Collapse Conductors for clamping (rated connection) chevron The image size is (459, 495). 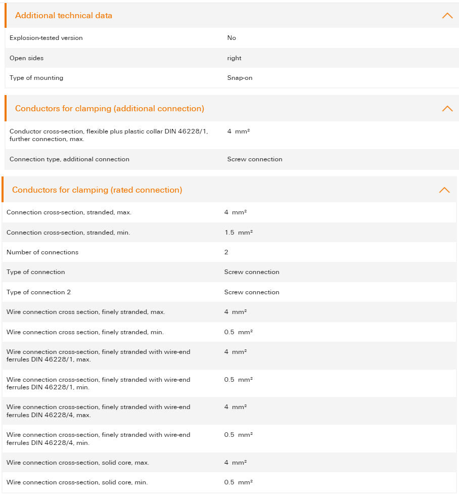[x=444, y=190]
